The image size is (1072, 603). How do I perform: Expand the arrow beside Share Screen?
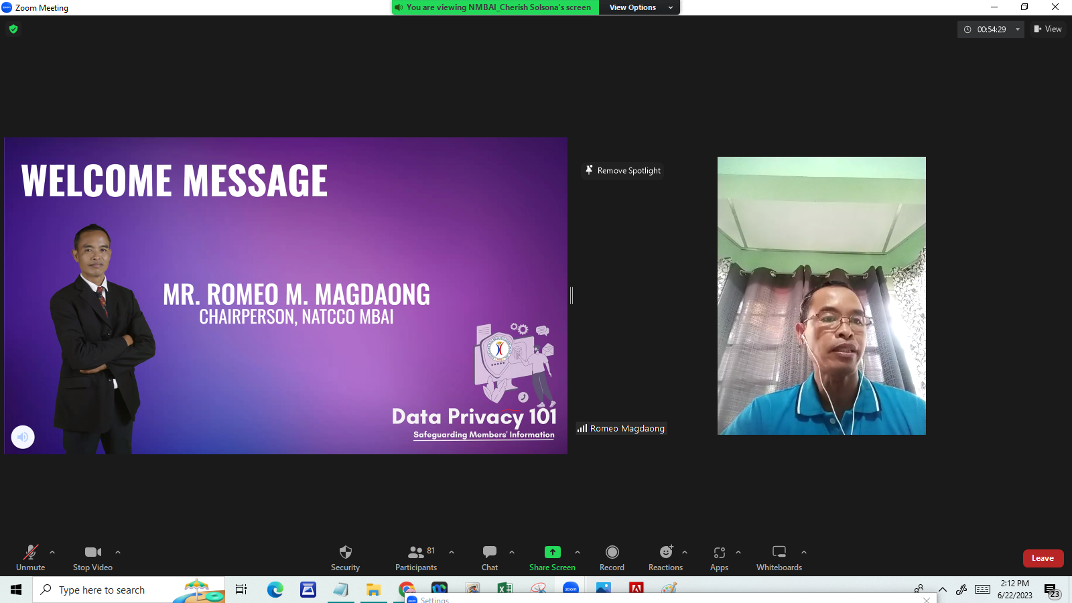click(578, 552)
